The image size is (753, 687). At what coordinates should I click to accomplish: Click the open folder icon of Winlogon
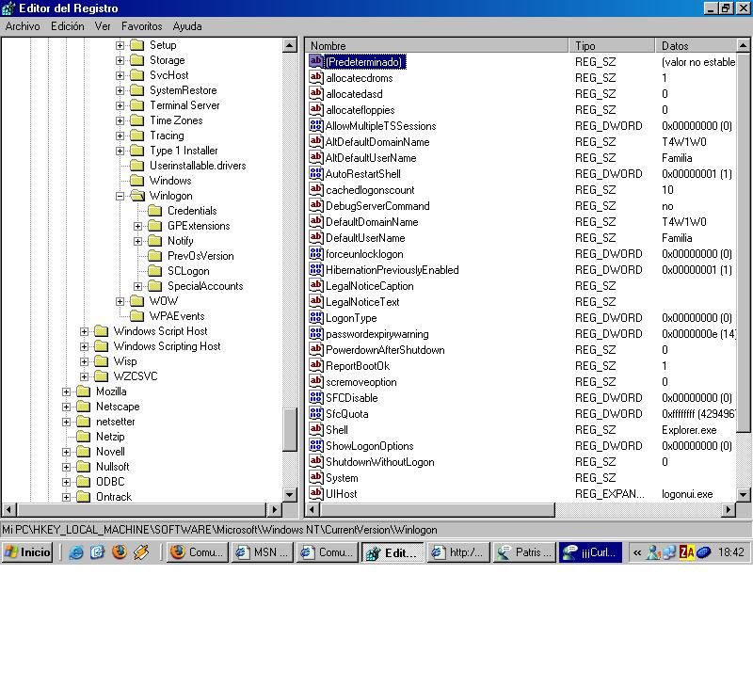click(x=137, y=196)
